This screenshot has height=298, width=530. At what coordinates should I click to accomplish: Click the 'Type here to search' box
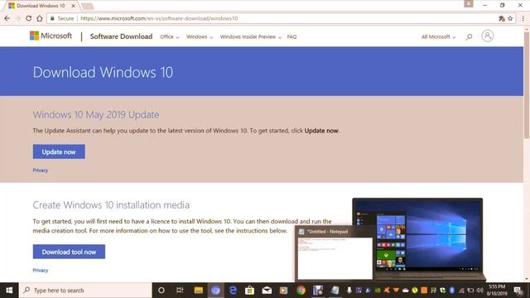point(85,291)
